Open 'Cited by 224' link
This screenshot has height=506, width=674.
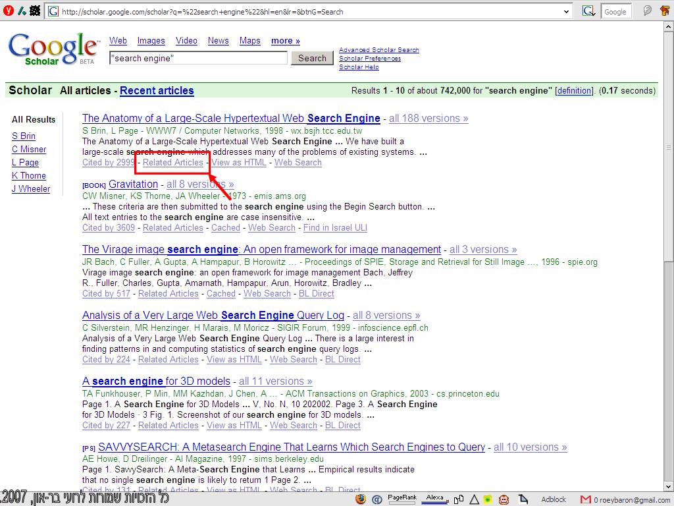click(106, 360)
